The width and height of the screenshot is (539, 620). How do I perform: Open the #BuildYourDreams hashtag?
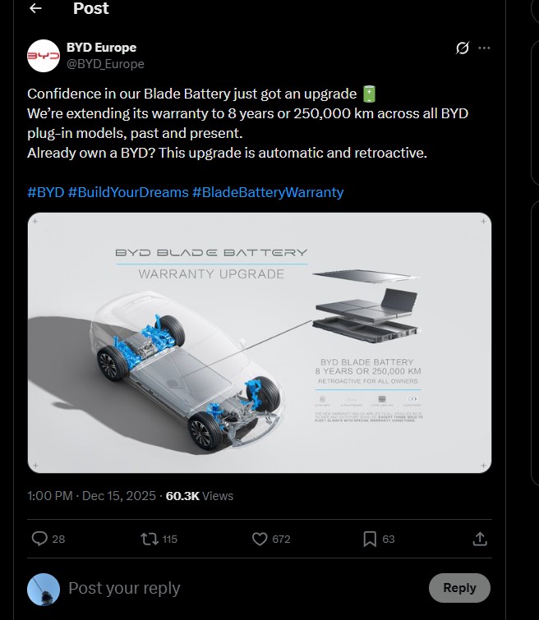coord(127,192)
